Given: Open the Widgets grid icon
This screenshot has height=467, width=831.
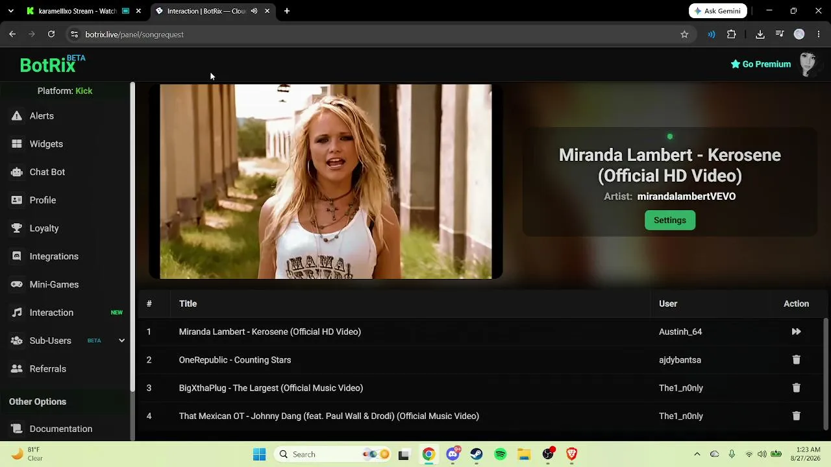Looking at the screenshot, I should (17, 144).
